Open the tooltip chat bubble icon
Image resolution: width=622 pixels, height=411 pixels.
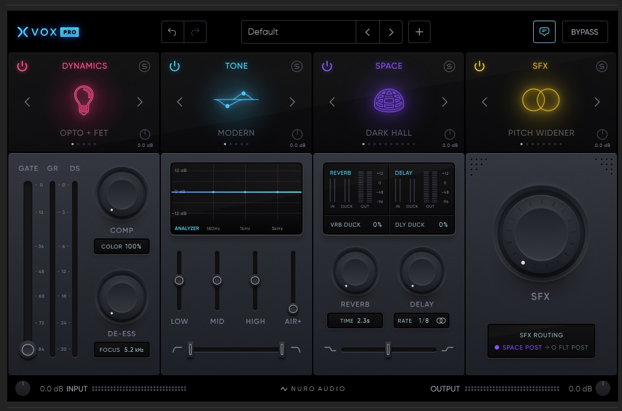pos(544,32)
